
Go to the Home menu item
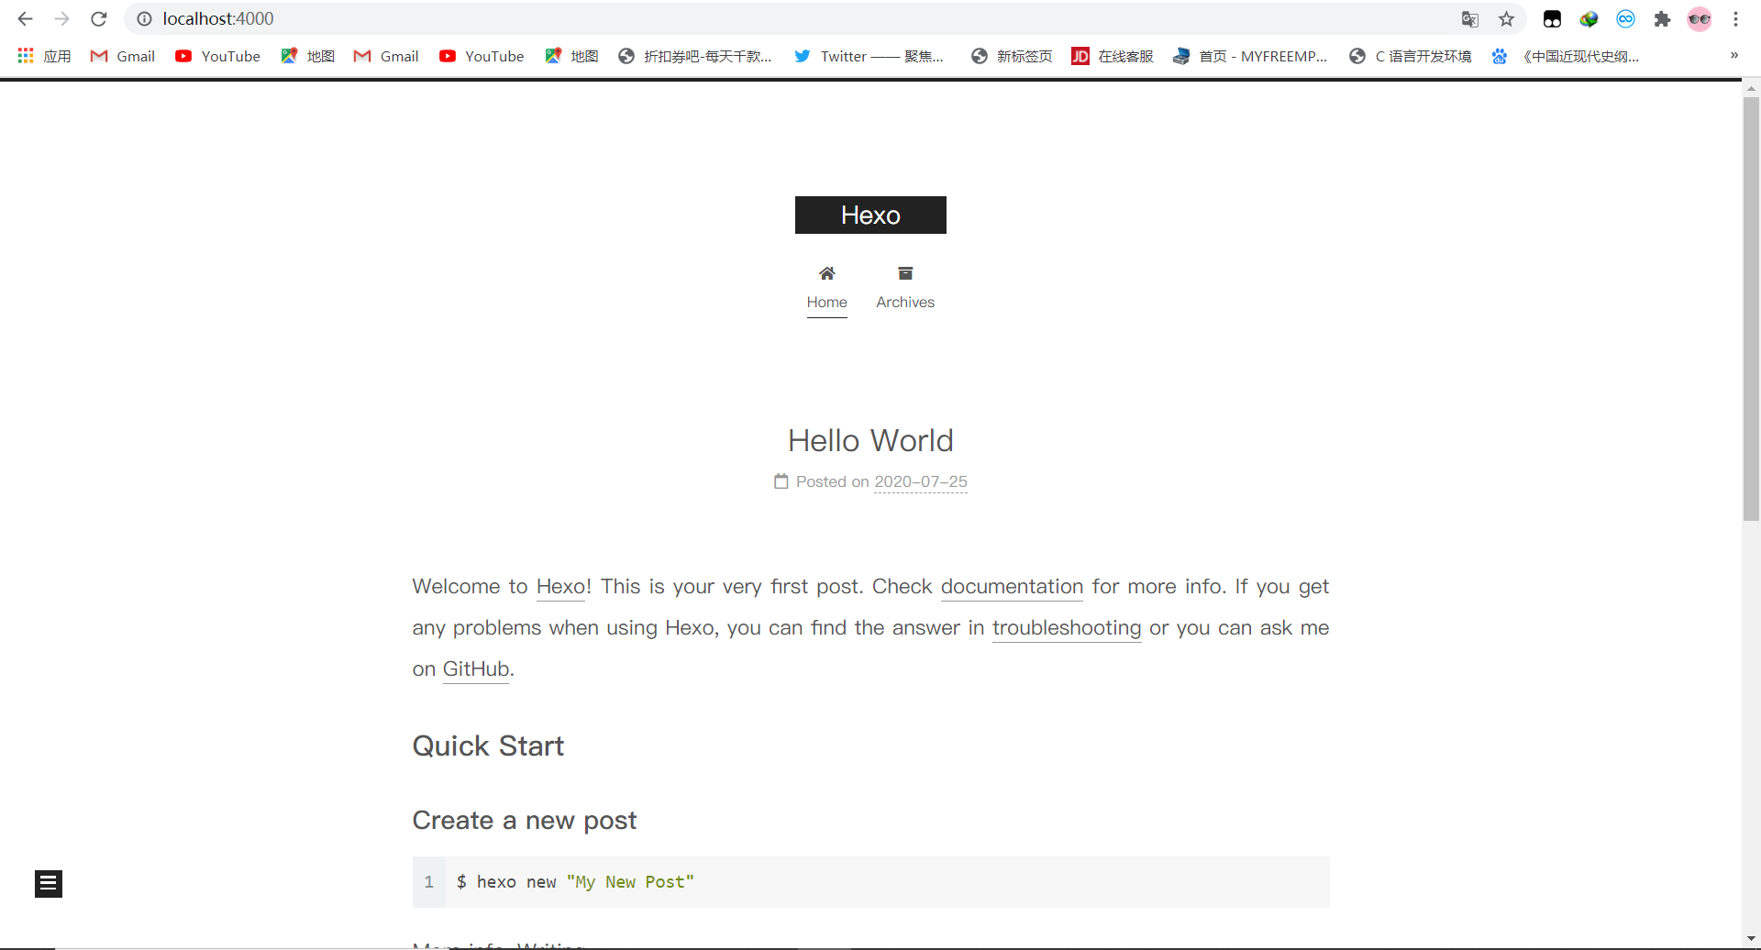tap(827, 302)
